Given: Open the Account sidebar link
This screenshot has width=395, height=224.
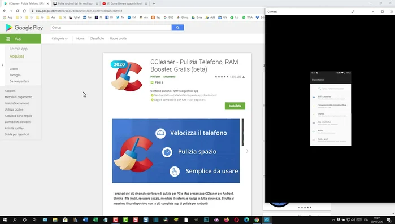Looking at the screenshot, I should coord(10,91).
